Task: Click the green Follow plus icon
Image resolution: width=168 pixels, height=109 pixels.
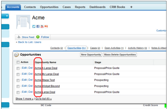Action: coord(38,37)
